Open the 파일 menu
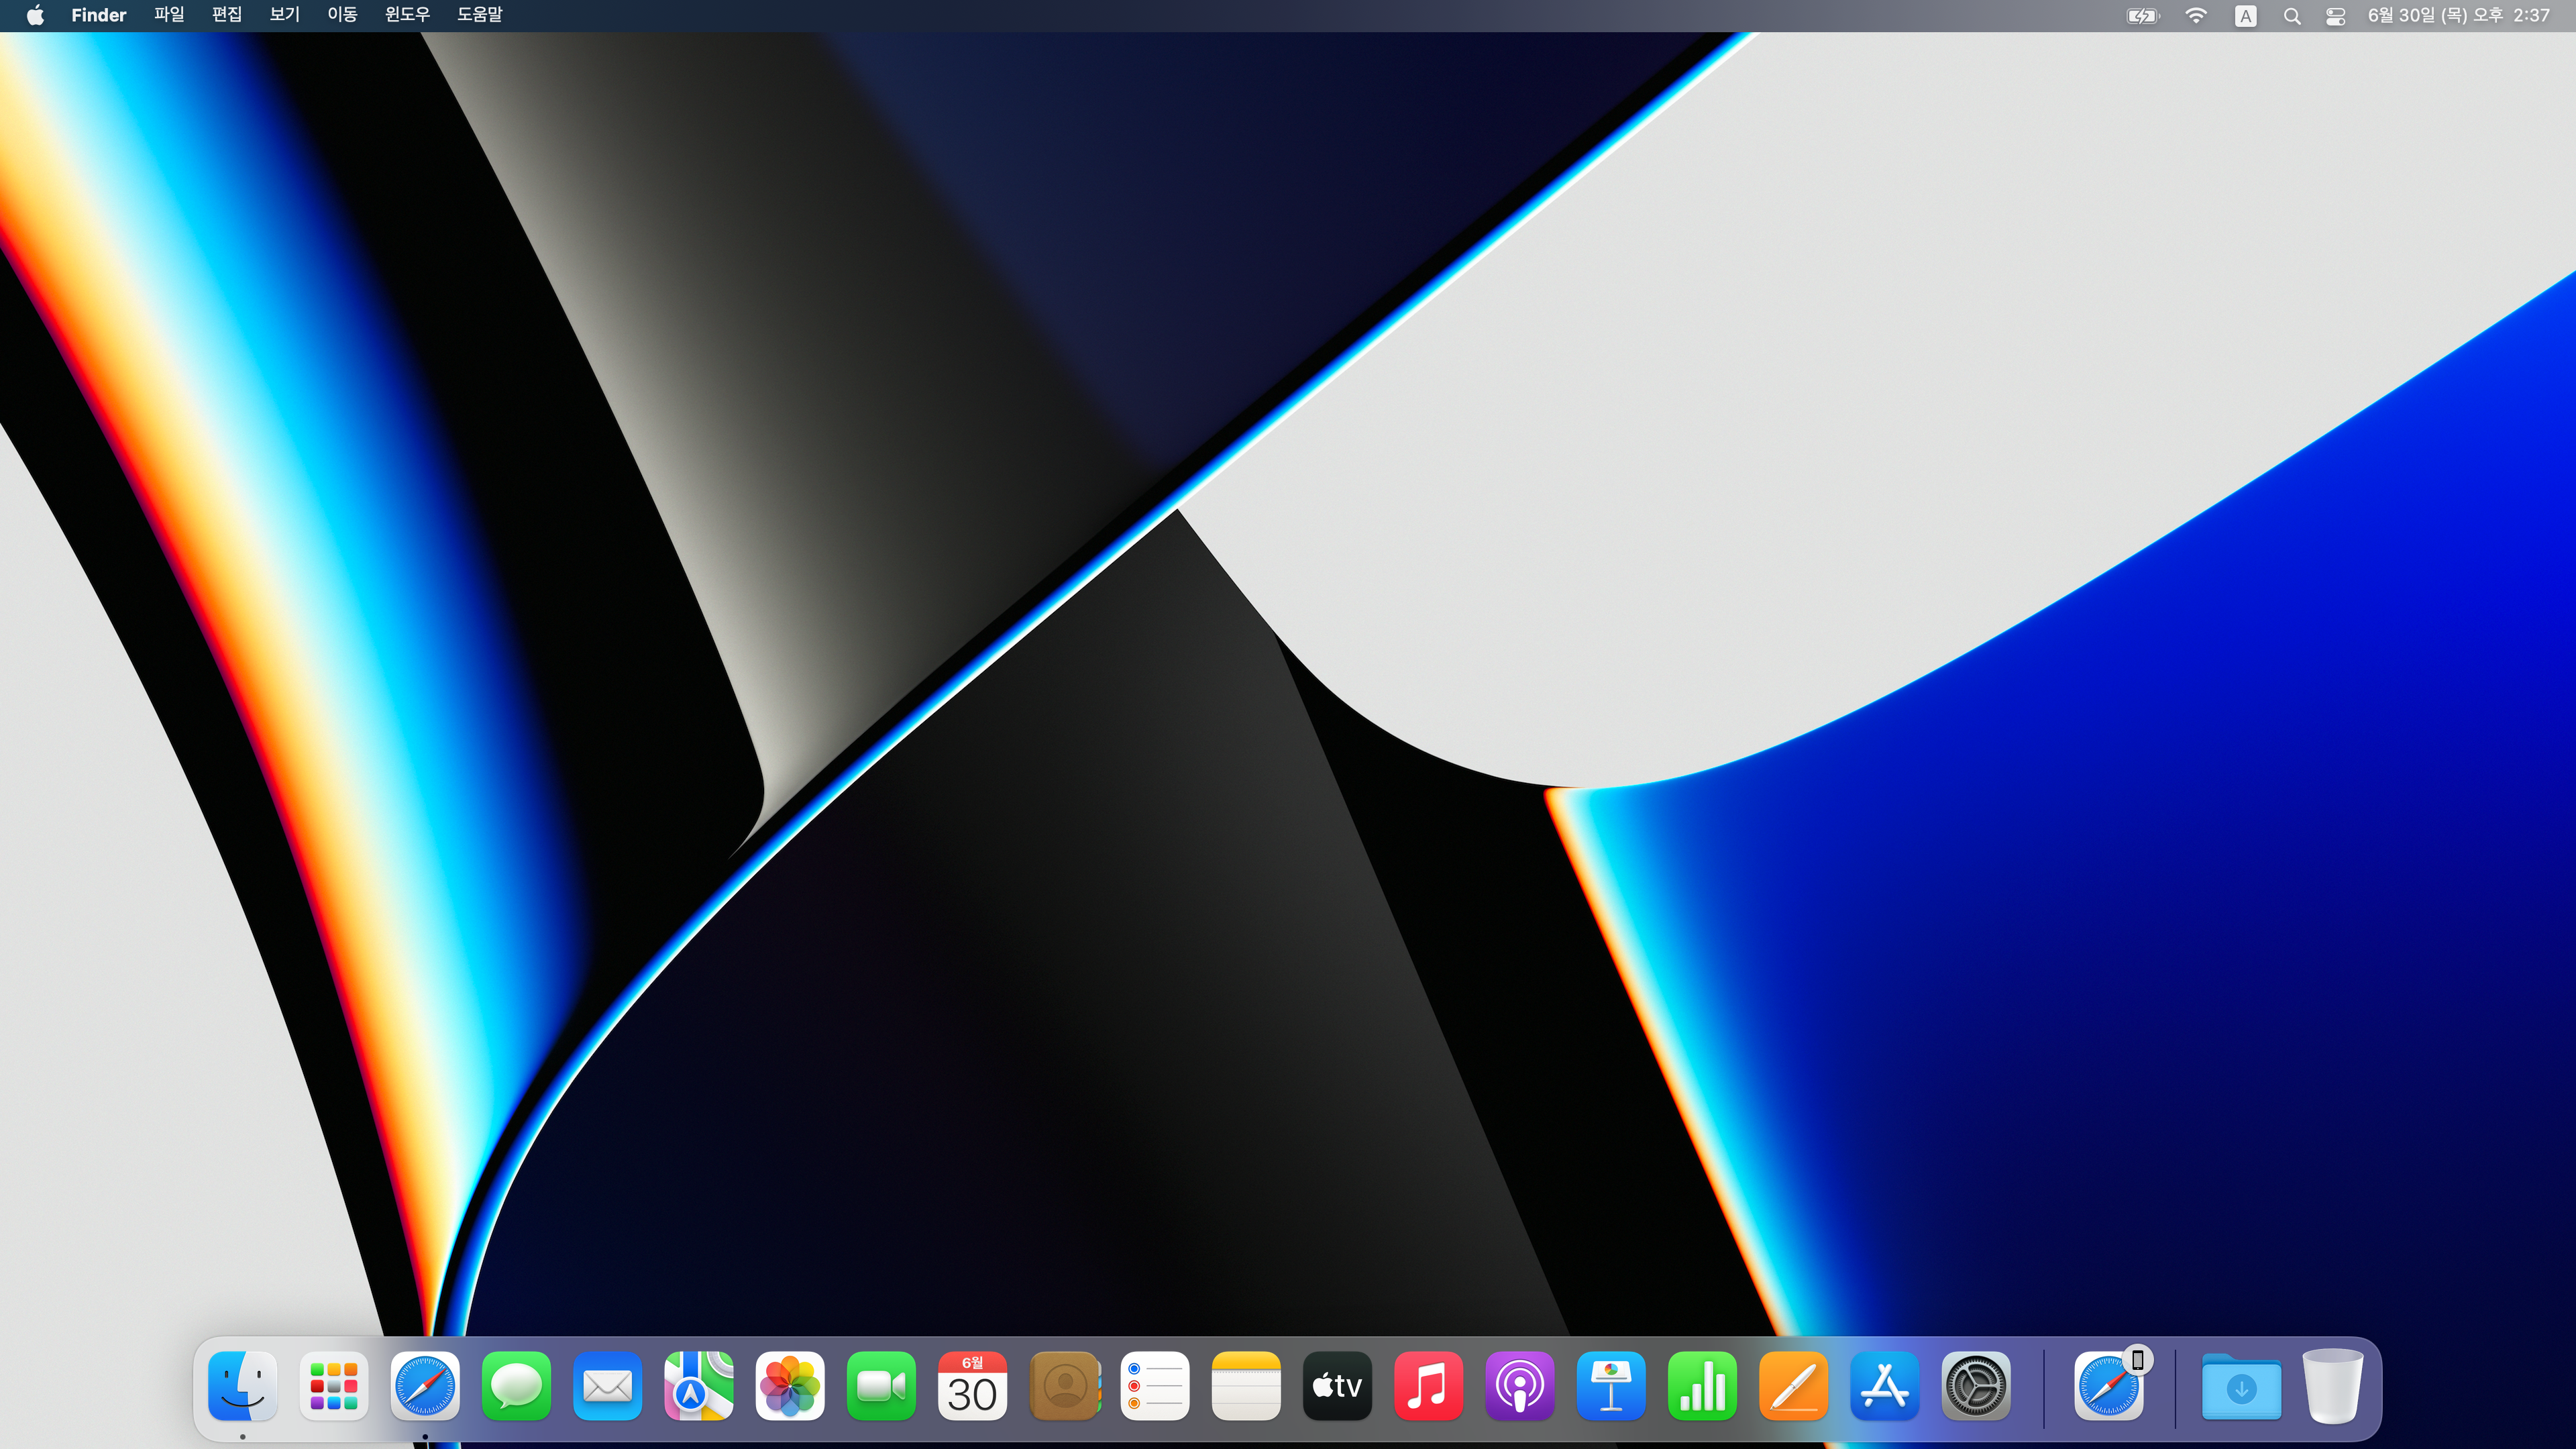 169,15
